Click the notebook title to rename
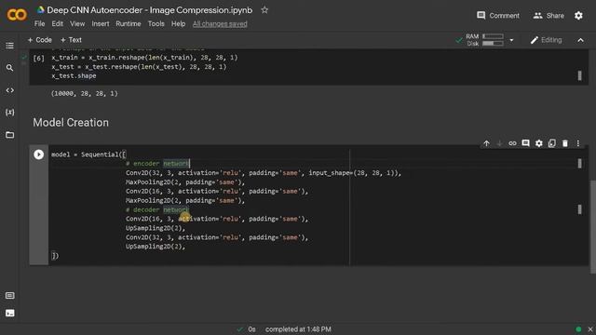 click(149, 10)
